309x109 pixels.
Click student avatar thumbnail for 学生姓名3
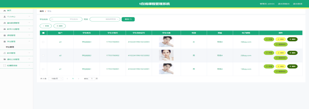pyautogui.click(x=166, y=42)
